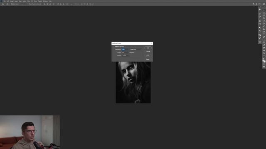The height and width of the screenshot is (149, 266).
Task: Open the Layer menu
Action: (16, 1)
